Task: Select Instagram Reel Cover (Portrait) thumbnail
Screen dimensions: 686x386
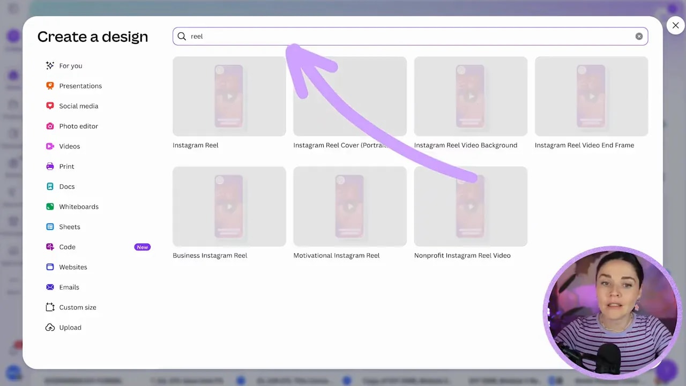Action: pyautogui.click(x=350, y=96)
